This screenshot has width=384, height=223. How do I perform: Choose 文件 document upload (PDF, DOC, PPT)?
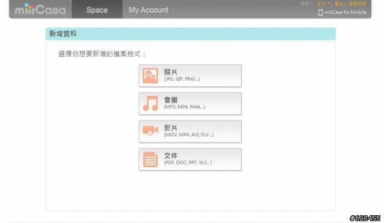tap(190, 159)
